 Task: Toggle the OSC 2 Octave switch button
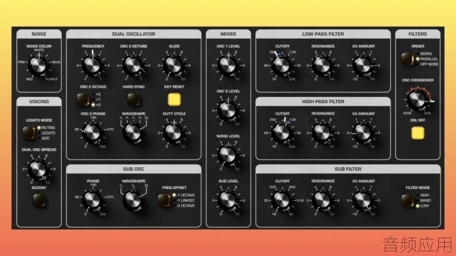click(83, 100)
